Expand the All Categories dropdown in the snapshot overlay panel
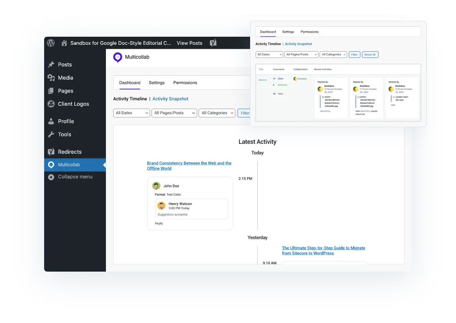456x323 pixels. 334,54
